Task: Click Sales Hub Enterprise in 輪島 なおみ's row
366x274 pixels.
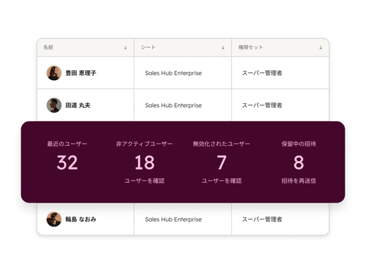Action: pos(173,219)
